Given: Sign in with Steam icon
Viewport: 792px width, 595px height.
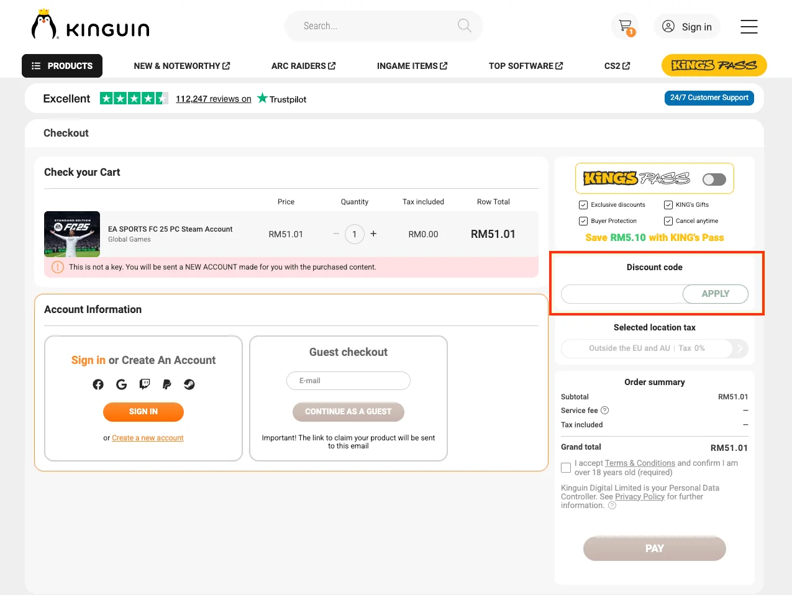Looking at the screenshot, I should (189, 384).
